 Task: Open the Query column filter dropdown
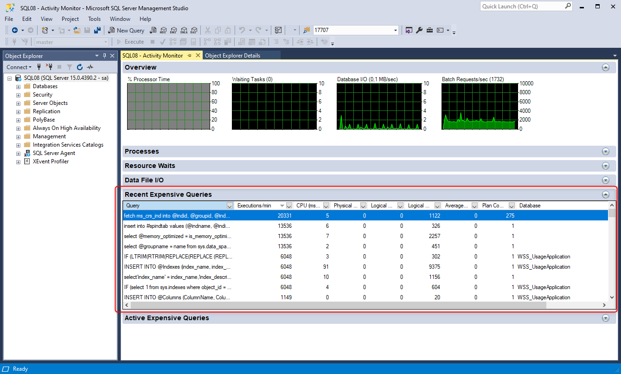[230, 206]
